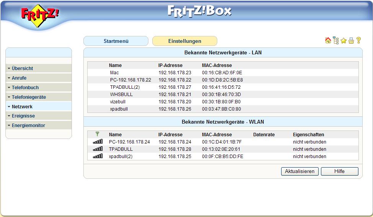Select the LAN device named Mac

[114, 73]
